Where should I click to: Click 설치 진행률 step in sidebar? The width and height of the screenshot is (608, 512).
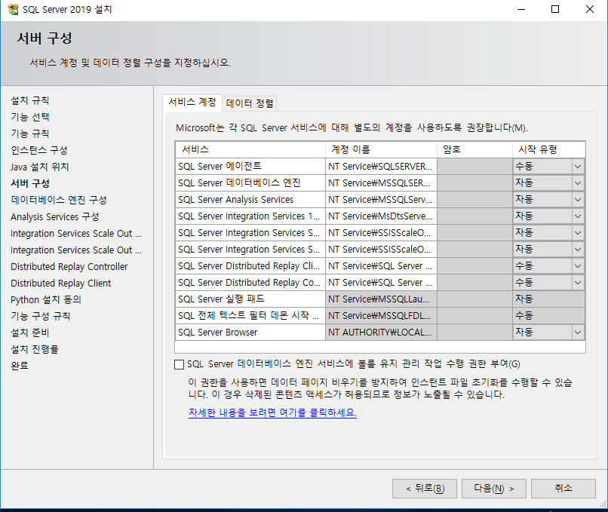(35, 350)
